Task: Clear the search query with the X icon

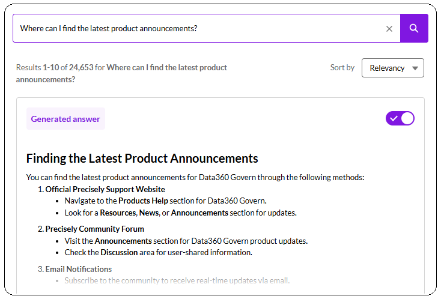Action: pyautogui.click(x=389, y=28)
